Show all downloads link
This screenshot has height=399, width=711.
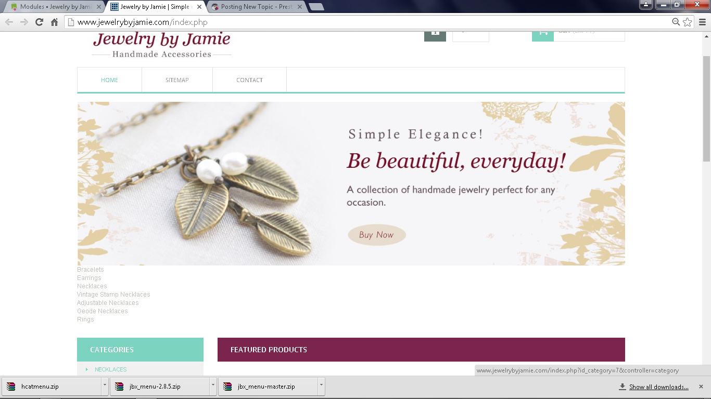click(658, 387)
